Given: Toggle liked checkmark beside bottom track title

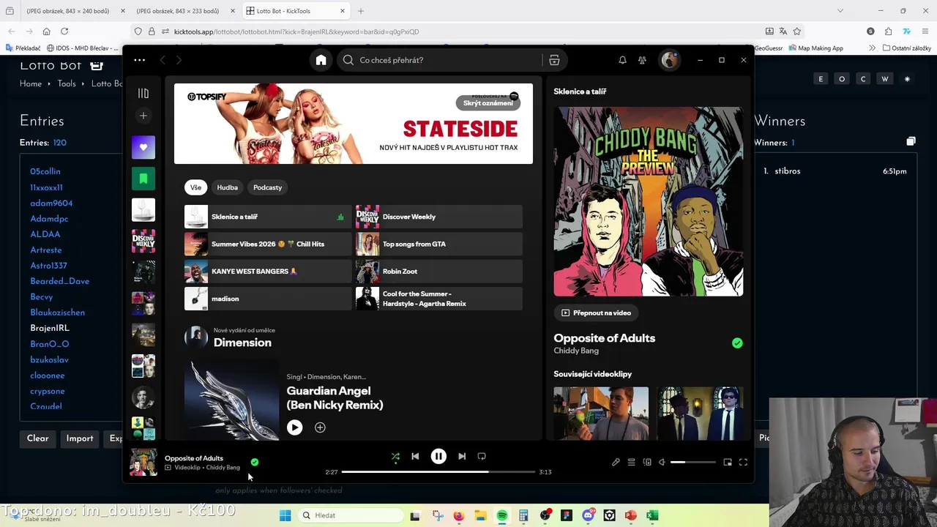Looking at the screenshot, I should 255,462.
